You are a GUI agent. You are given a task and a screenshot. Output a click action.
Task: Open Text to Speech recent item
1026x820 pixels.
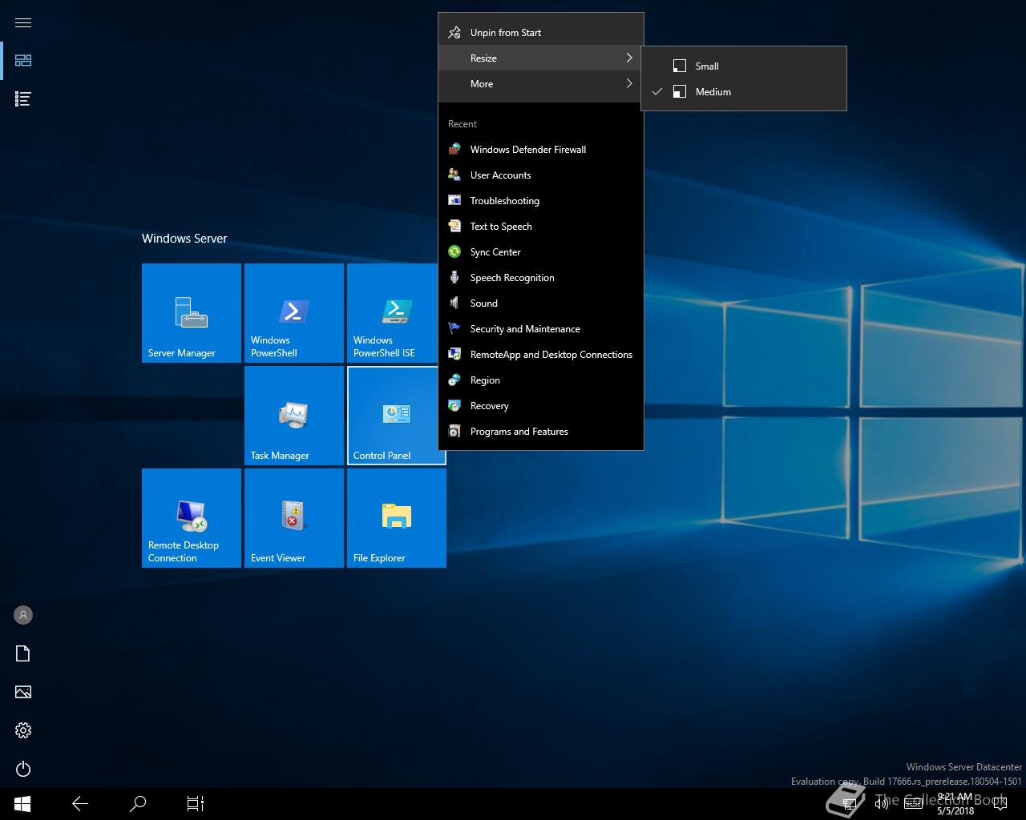tap(541, 227)
